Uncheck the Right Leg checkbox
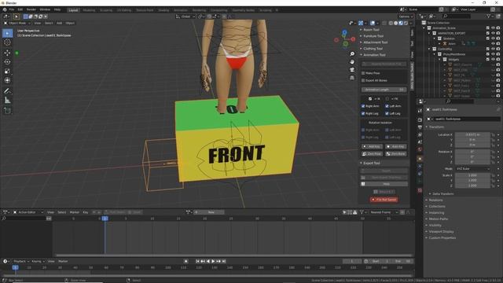 click(x=363, y=113)
